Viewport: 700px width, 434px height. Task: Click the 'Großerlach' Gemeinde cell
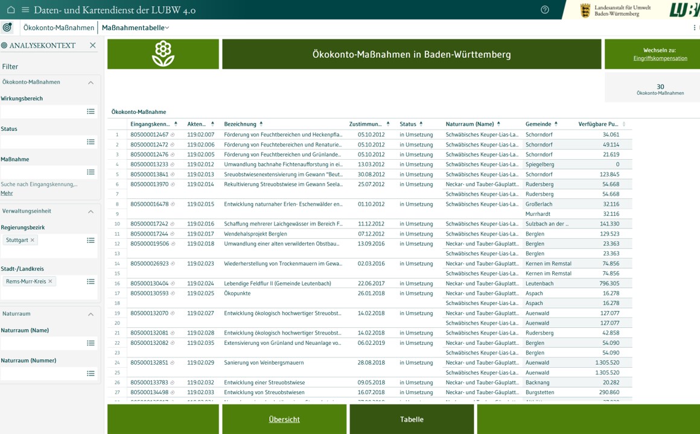(x=539, y=204)
